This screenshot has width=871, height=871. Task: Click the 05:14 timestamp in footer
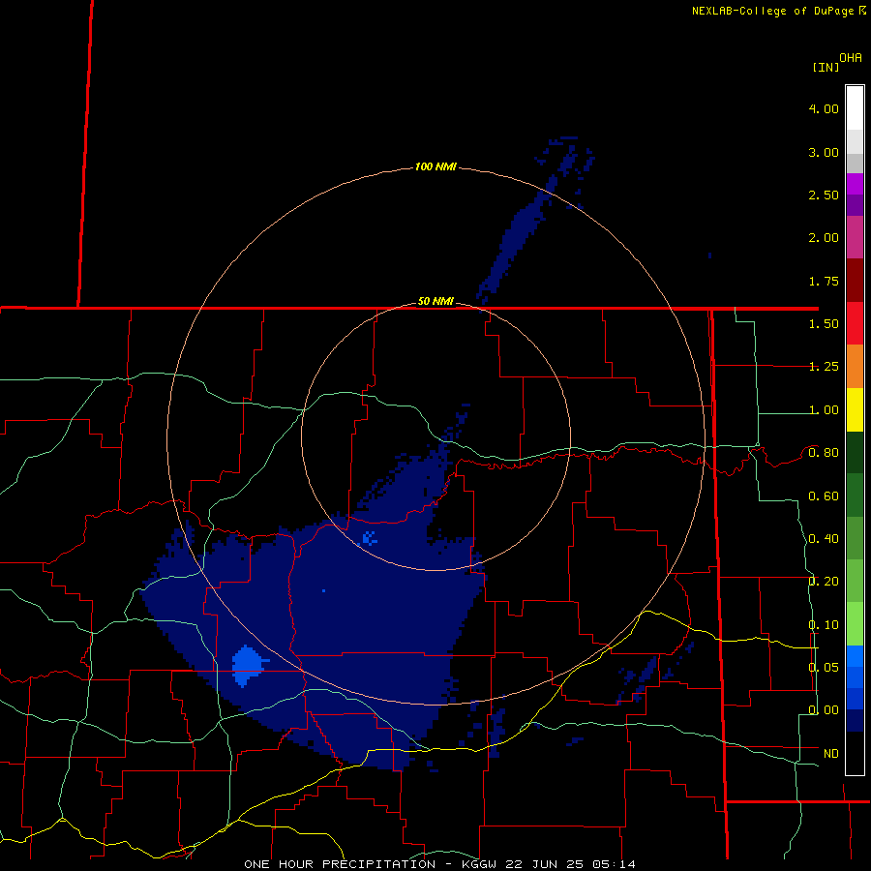coord(614,864)
